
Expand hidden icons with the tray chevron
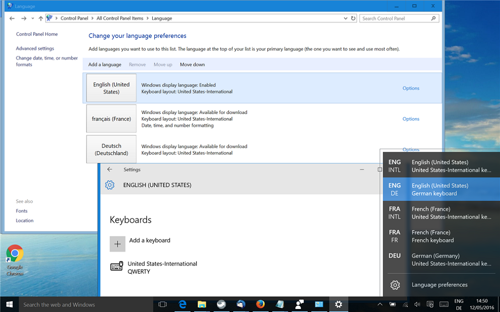[x=380, y=305]
